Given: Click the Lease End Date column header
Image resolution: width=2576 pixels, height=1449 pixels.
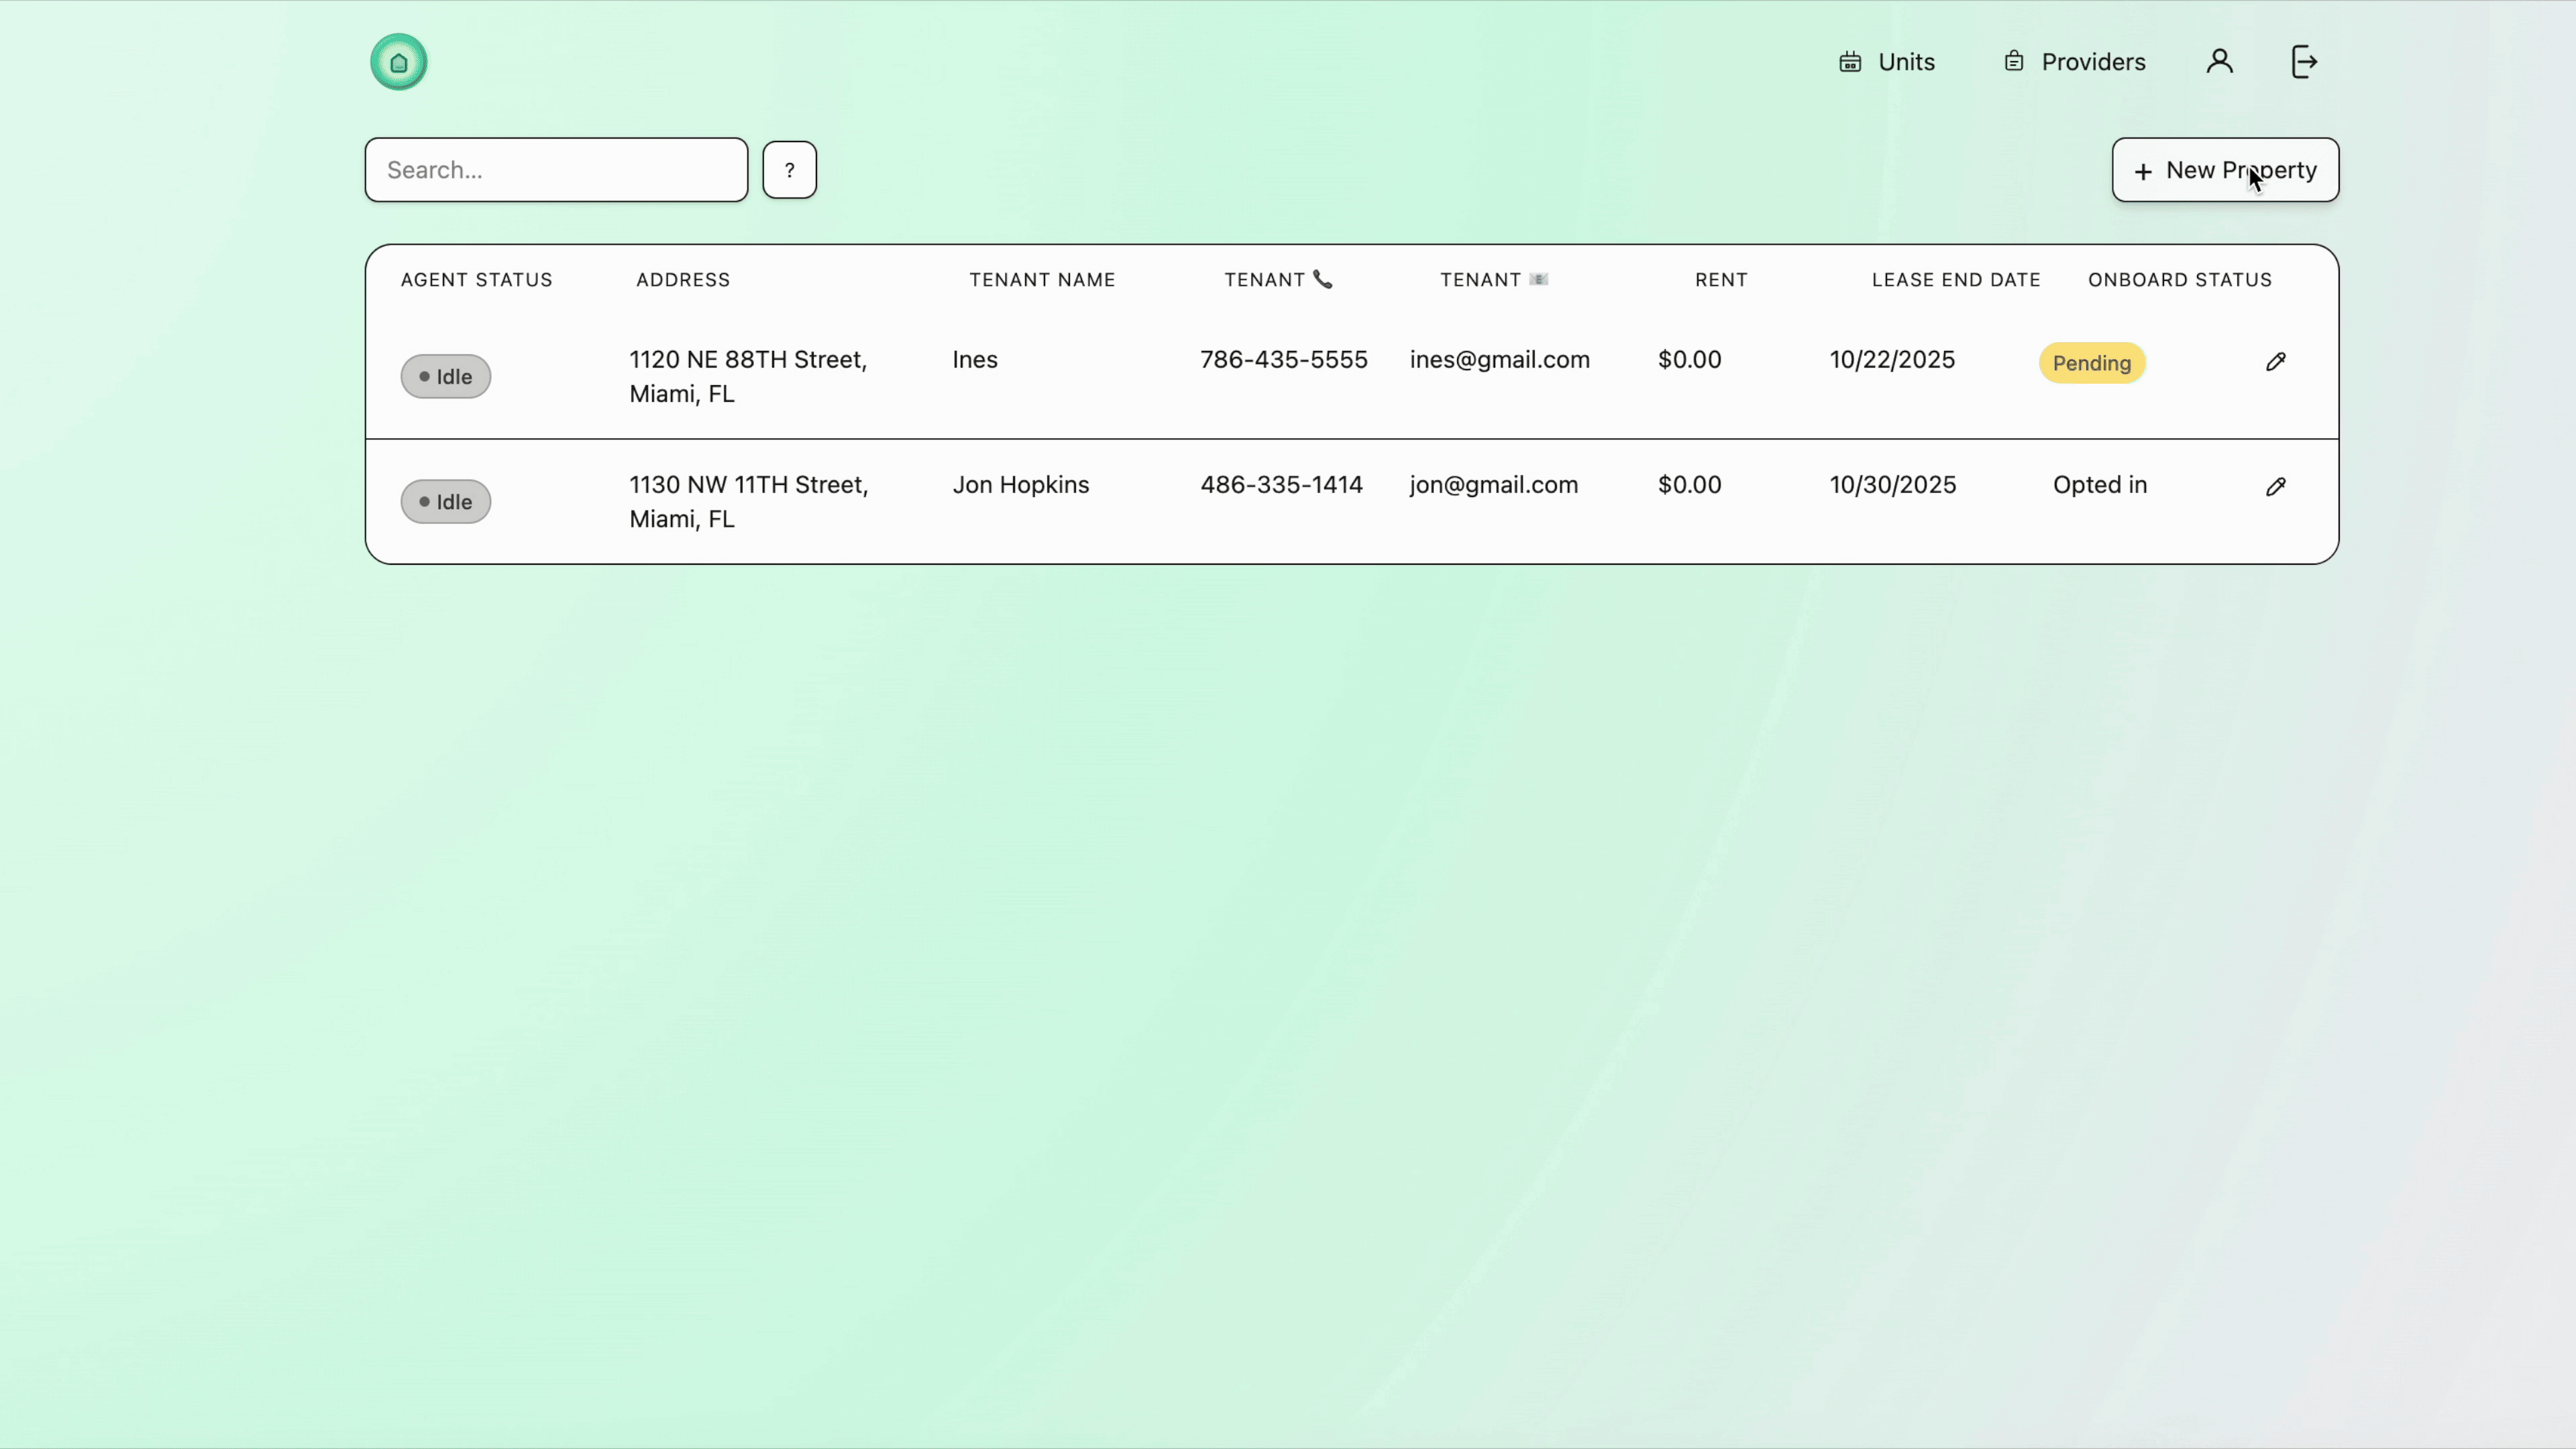Looking at the screenshot, I should tap(1956, 280).
